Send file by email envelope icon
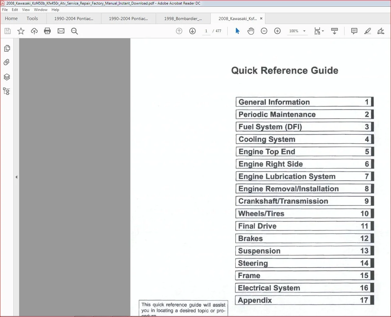Viewport: 391px width, 317px height. 61,31
